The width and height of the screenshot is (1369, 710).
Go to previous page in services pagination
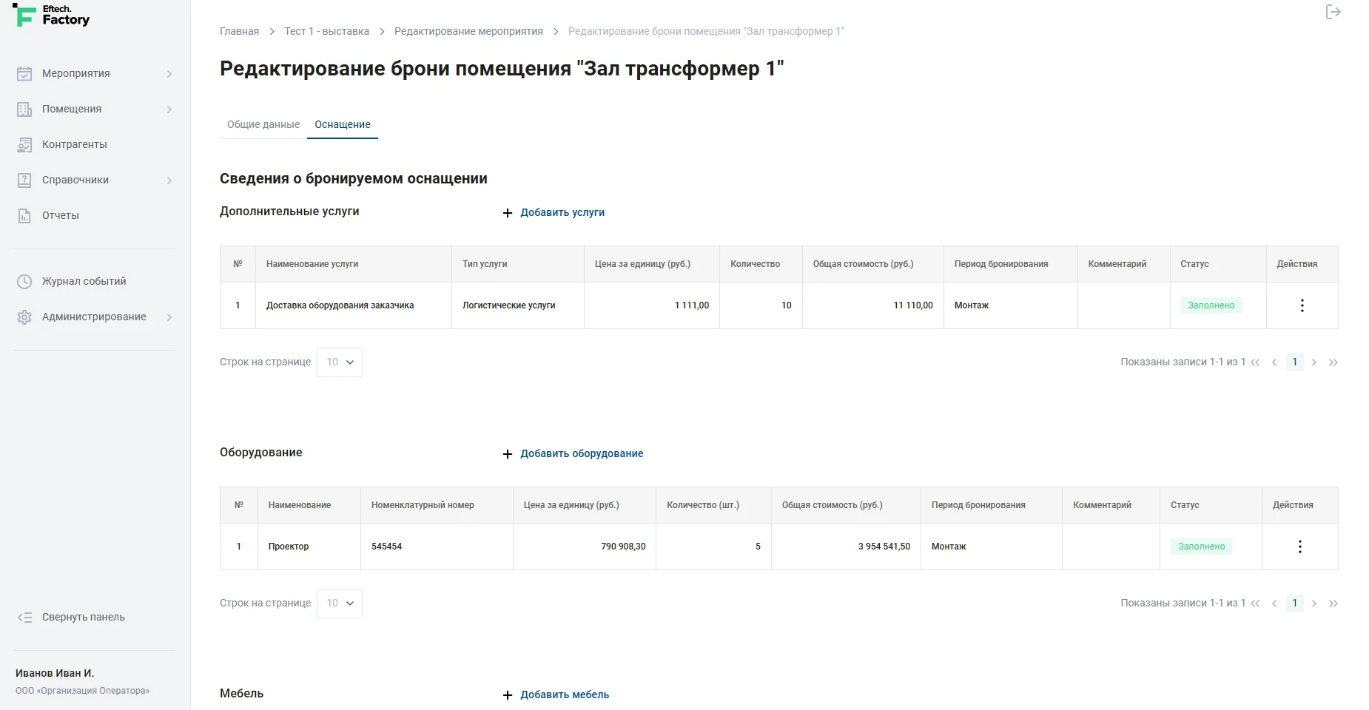1274,362
